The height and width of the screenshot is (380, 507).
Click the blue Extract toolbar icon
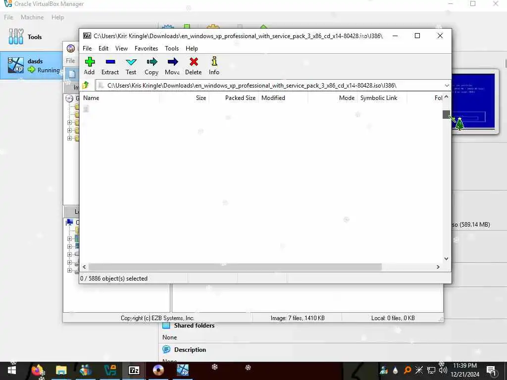110,62
